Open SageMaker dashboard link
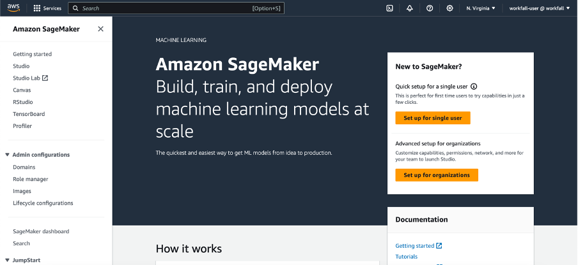 (x=41, y=231)
